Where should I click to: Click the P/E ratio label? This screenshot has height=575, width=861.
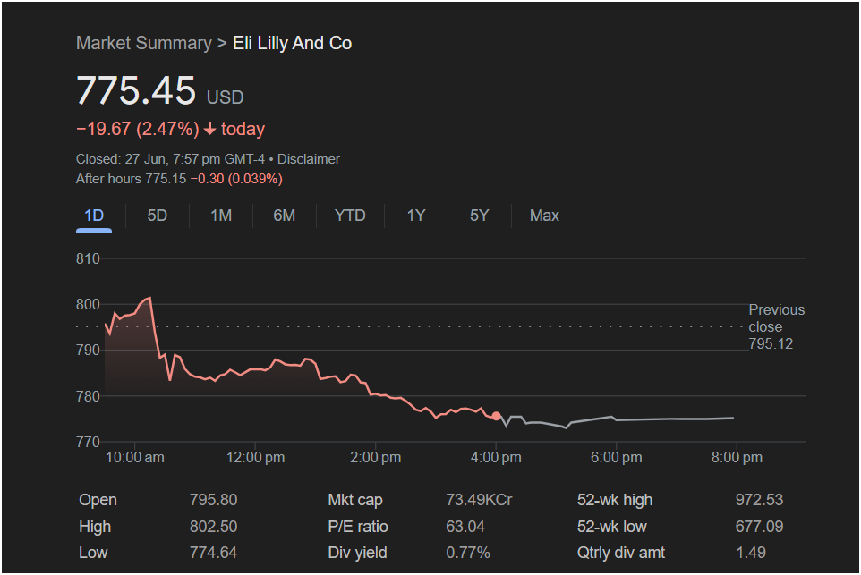358,527
